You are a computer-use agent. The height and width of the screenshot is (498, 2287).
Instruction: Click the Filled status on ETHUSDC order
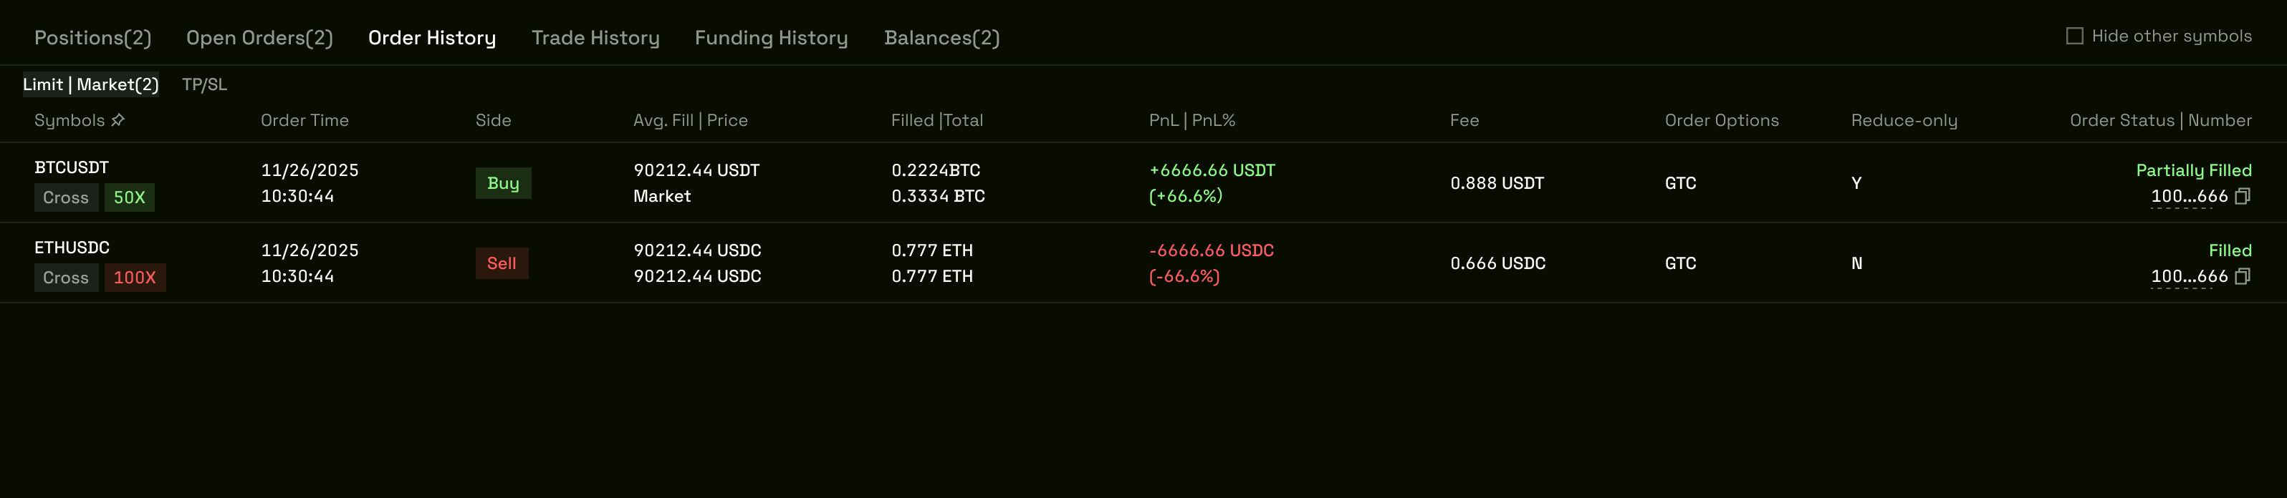(2230, 250)
